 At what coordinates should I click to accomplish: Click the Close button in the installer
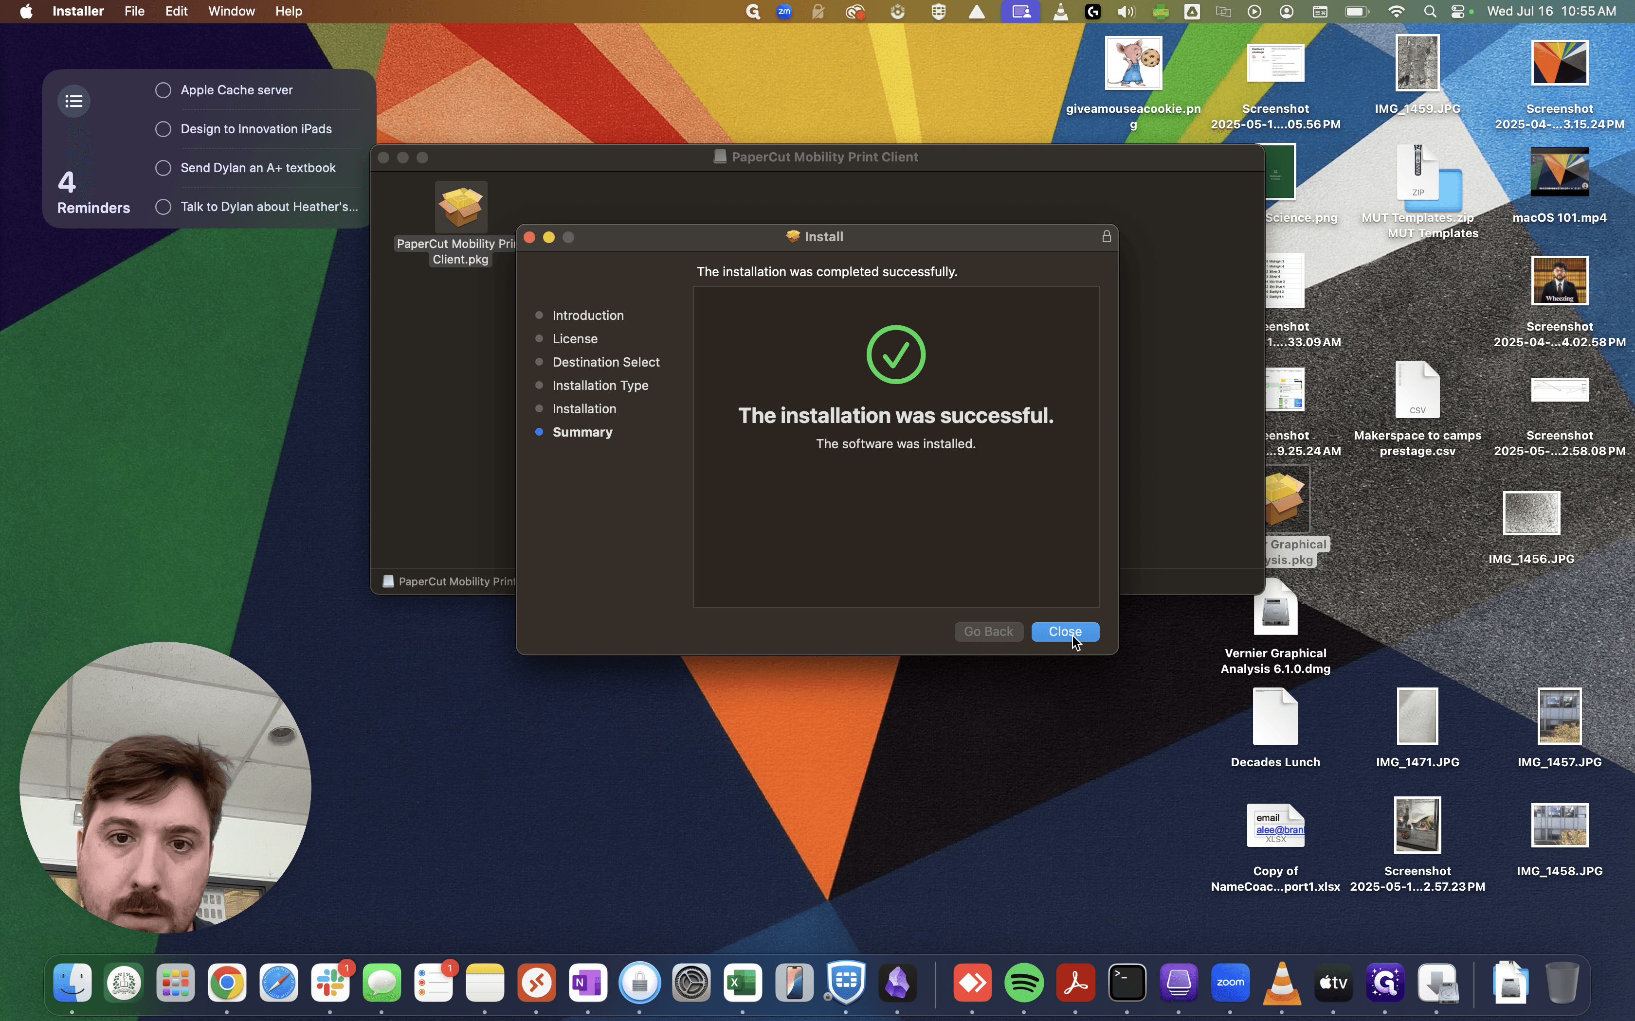tap(1066, 632)
